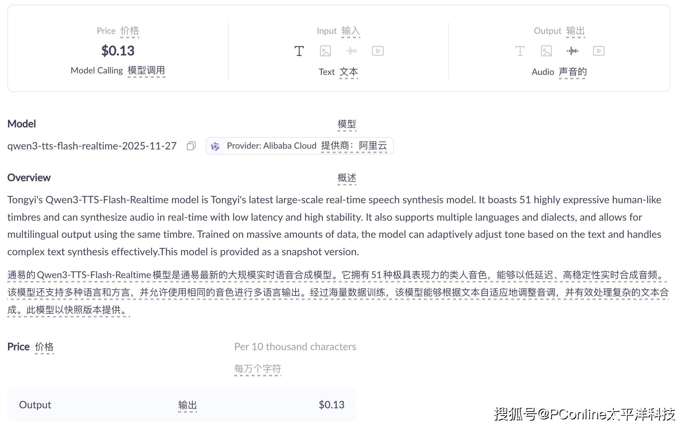The width and height of the screenshot is (693, 429).
Task: Click the Video input type icon
Action: pyautogui.click(x=377, y=51)
